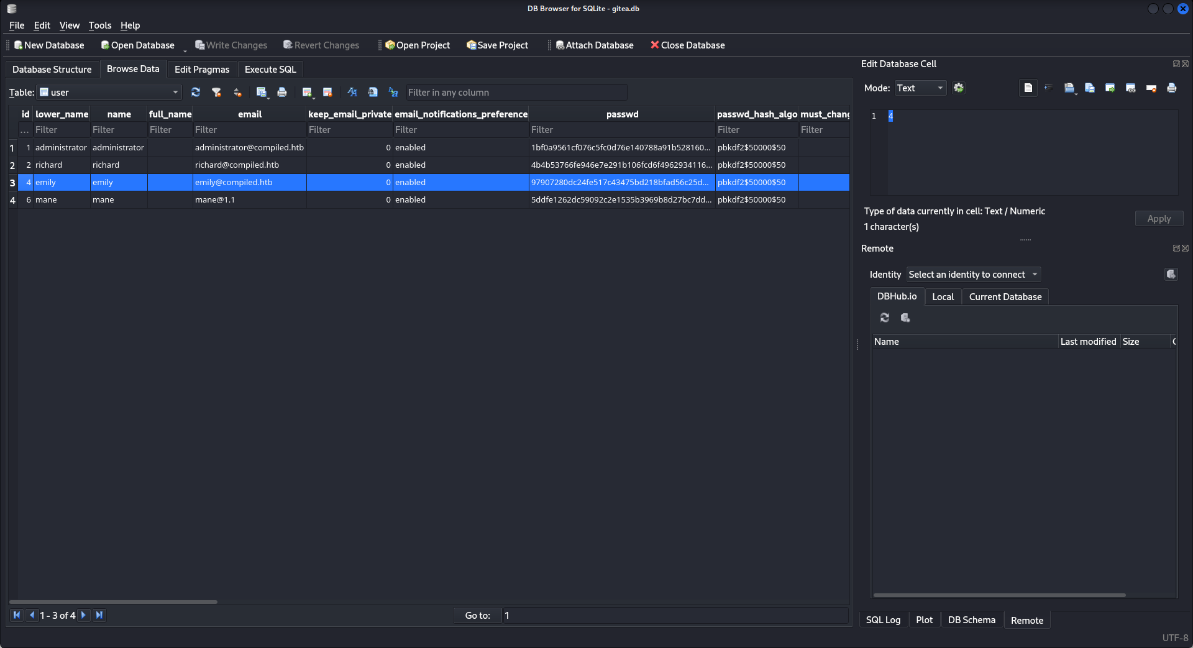Image resolution: width=1193 pixels, height=648 pixels.
Task: Print the browsed table data
Action: point(282,93)
